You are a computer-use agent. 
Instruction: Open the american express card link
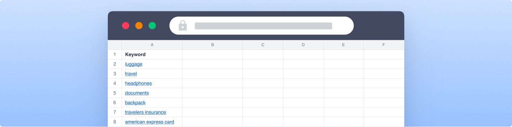(x=150, y=122)
